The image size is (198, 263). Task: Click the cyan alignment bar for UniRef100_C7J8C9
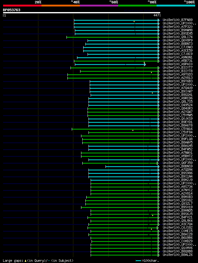(123, 54)
